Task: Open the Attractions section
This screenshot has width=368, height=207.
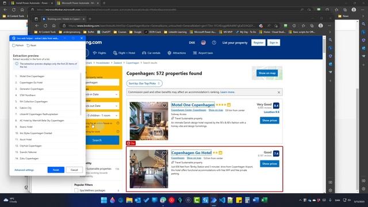Action: pos(177,53)
